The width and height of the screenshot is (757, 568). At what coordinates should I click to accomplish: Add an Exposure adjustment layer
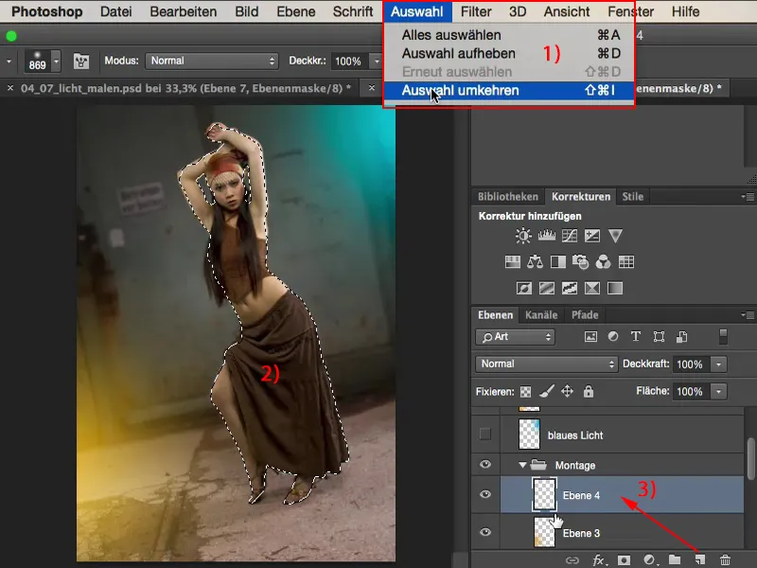coord(592,236)
